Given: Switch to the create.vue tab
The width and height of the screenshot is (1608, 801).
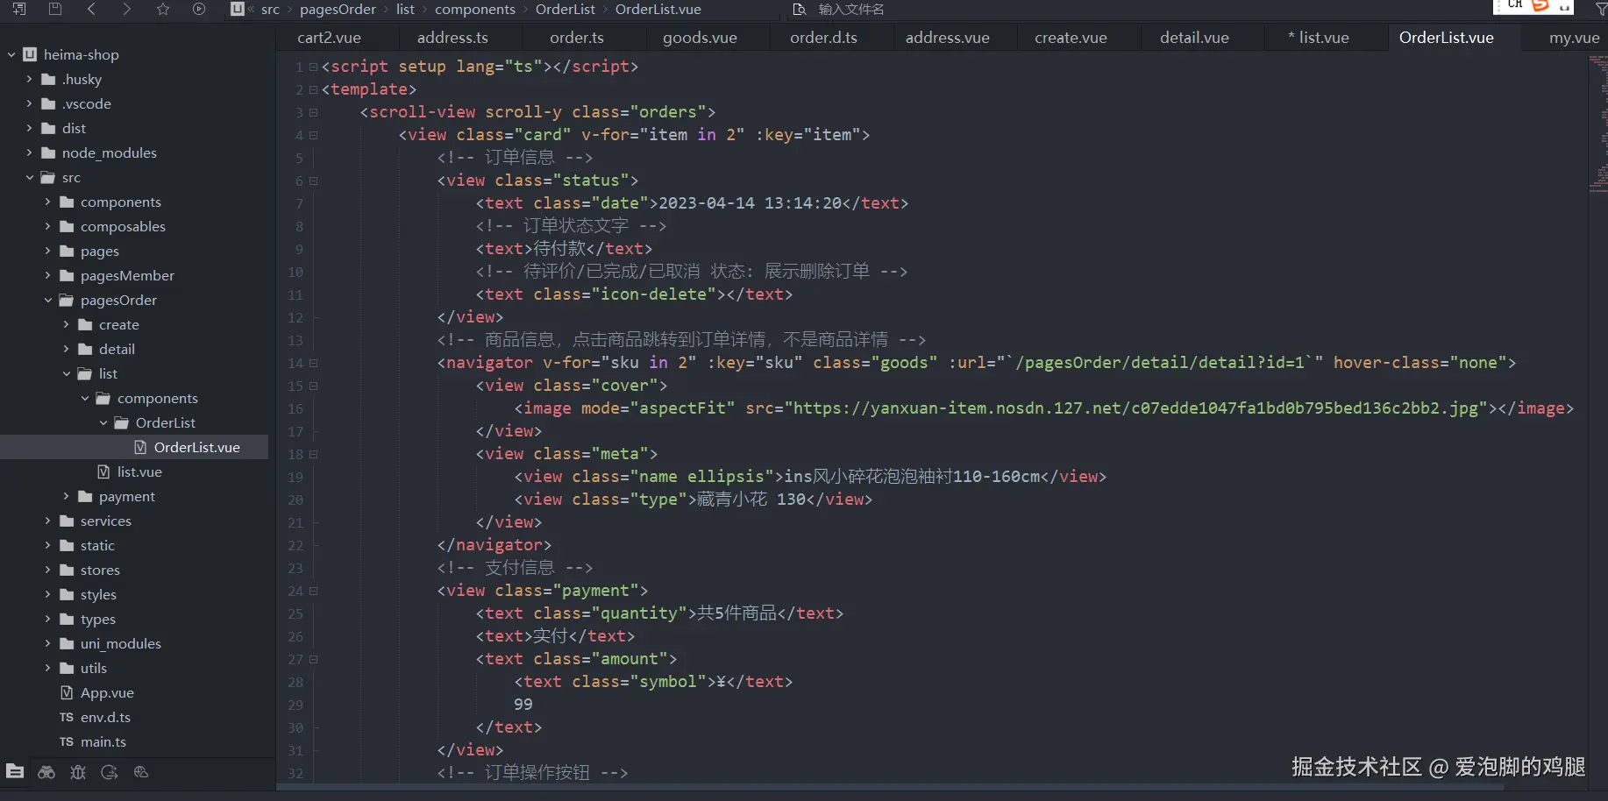Looking at the screenshot, I should [x=1071, y=38].
